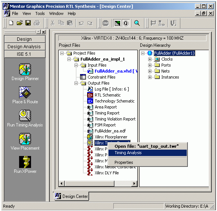Expand the Instances node
This screenshot has width=217, height=211.
click(150, 77)
